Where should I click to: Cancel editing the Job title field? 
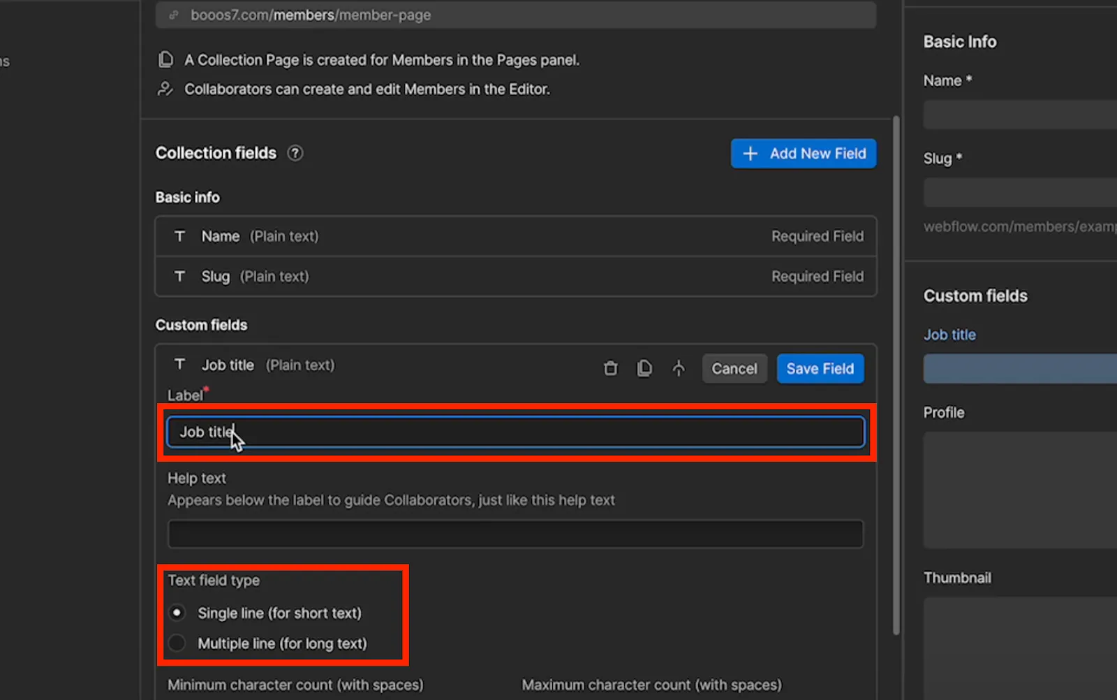734,369
